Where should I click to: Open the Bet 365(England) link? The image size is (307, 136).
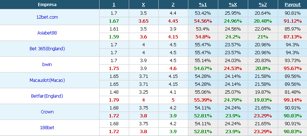[47, 48]
